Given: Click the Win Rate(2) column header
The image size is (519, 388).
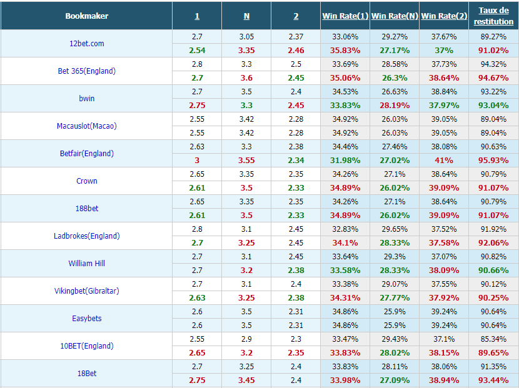Looking at the screenshot, I should (x=444, y=16).
